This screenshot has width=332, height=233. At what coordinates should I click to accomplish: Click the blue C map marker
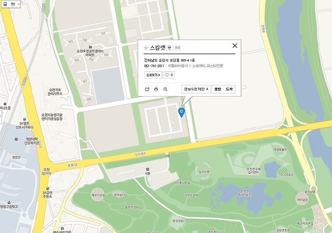(182, 112)
